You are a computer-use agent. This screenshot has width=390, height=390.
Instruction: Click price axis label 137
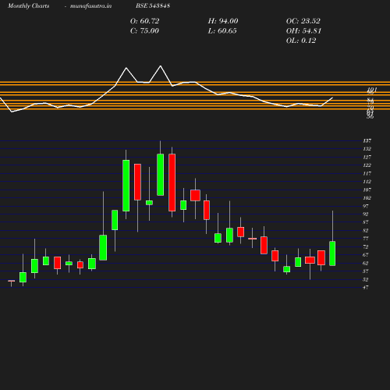(367, 140)
